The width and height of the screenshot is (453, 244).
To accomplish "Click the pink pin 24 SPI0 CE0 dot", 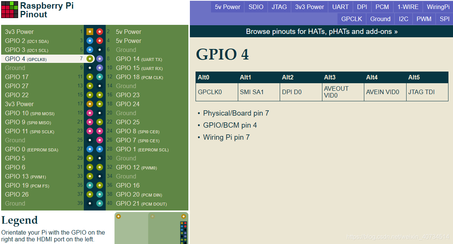I will (100, 131).
